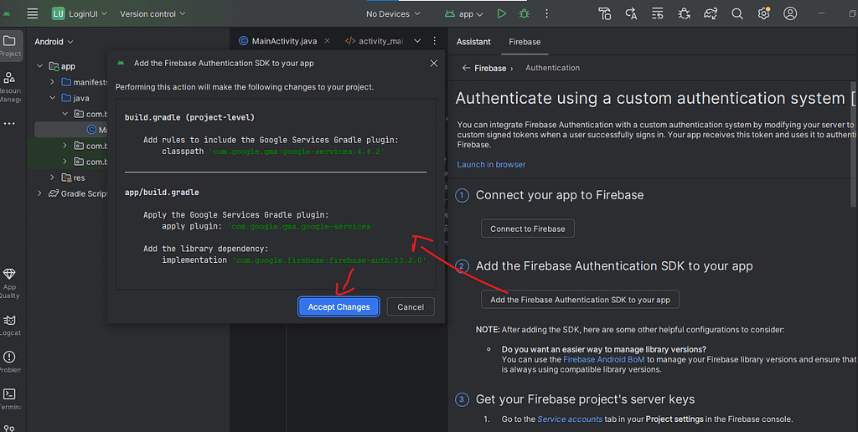The width and height of the screenshot is (858, 432).
Task: Change the Android project view dropdown
Action: tap(54, 42)
